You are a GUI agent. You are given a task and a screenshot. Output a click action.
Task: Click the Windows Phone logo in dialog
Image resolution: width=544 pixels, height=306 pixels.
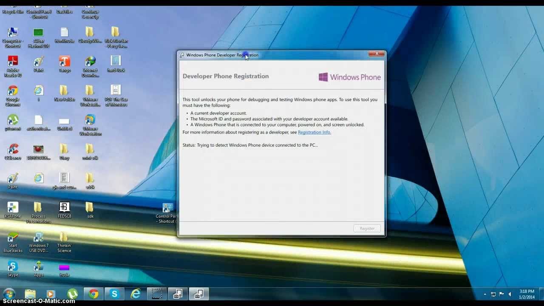[350, 77]
